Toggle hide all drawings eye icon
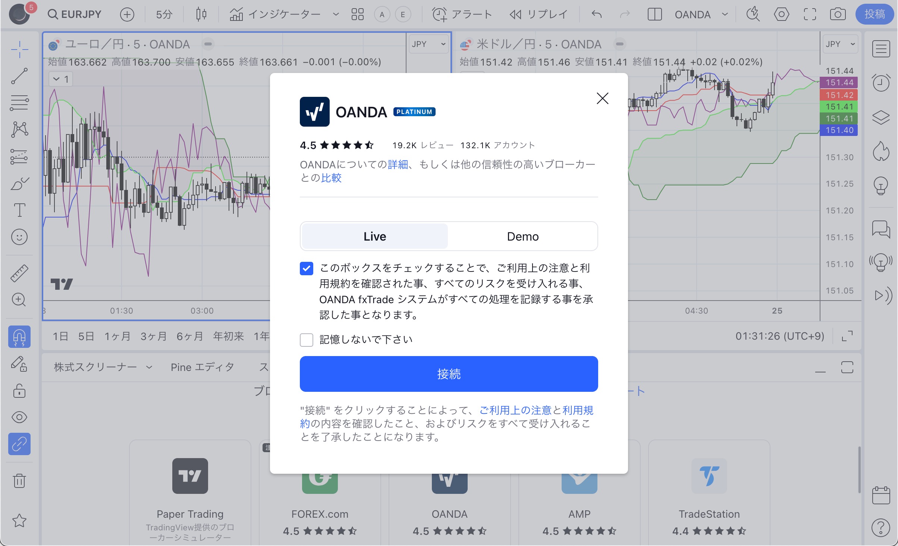 click(x=19, y=417)
